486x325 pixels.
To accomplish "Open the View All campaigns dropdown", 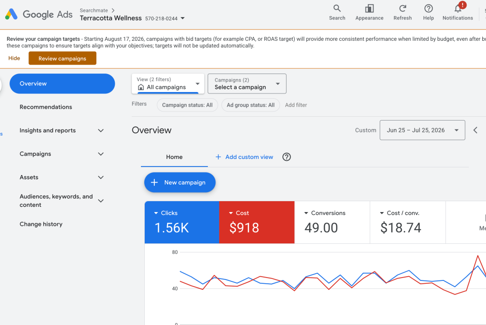I will click(168, 84).
